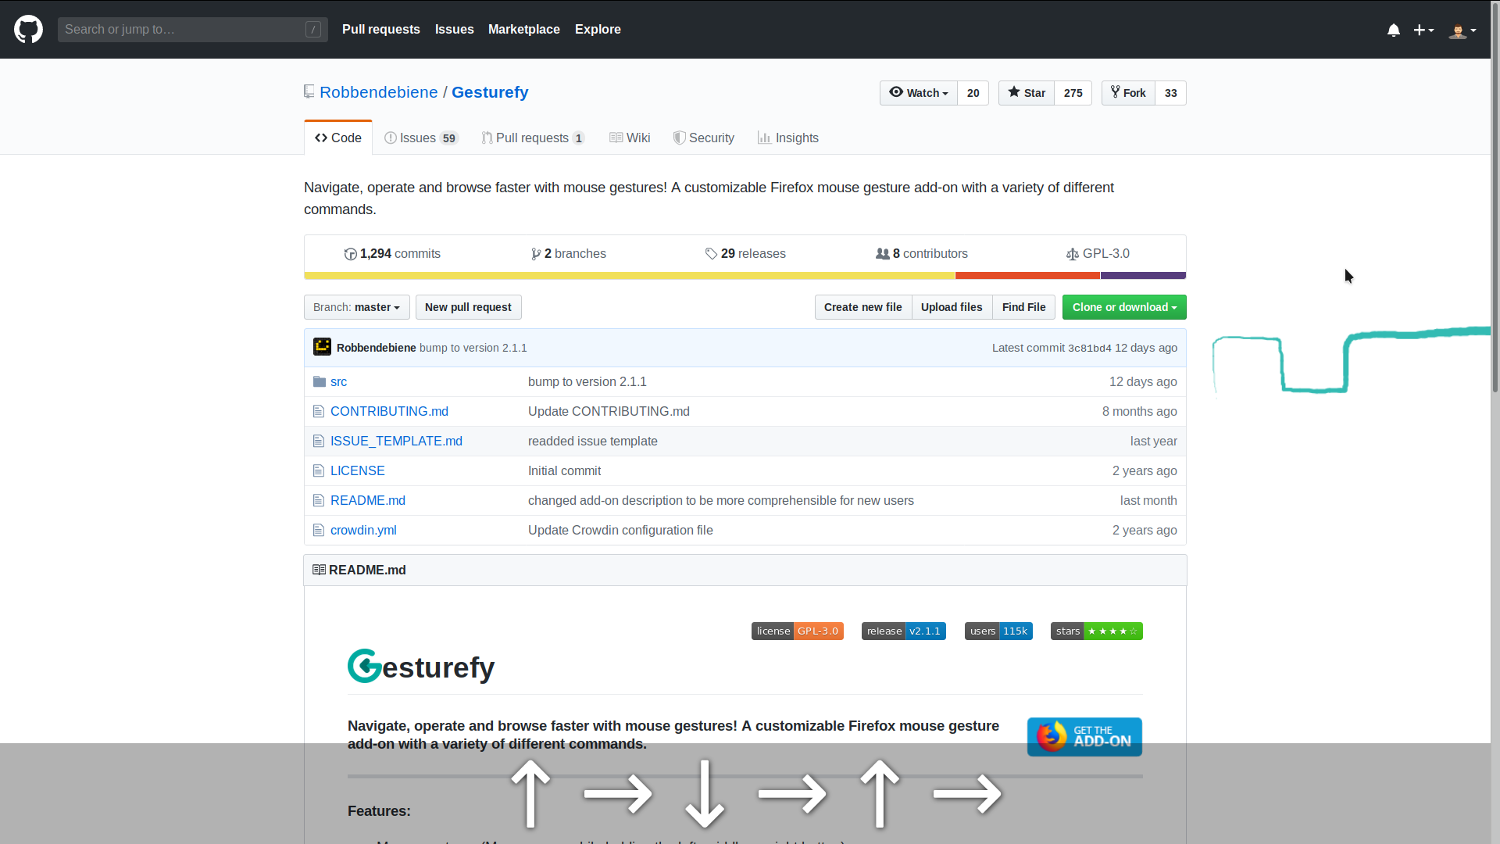Open the '29 releases' link
The width and height of the screenshot is (1500, 844).
[745, 254]
